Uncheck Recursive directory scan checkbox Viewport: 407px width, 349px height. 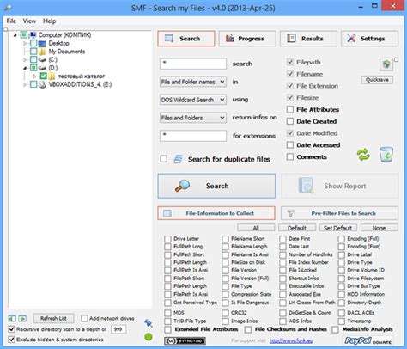11,329
